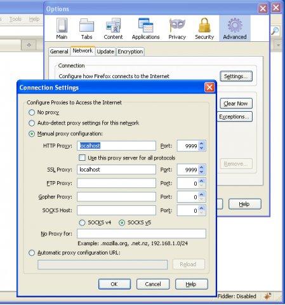
Task: Click the Fiddler status bar icon
Action: (x=268, y=296)
